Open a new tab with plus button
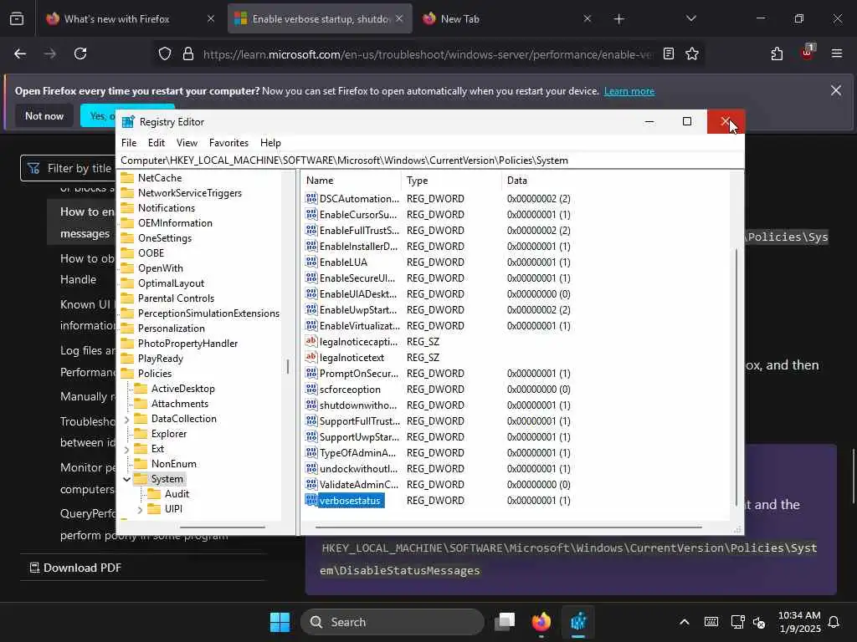 click(618, 19)
